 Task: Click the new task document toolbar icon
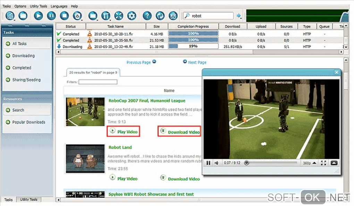click(x=10, y=16)
